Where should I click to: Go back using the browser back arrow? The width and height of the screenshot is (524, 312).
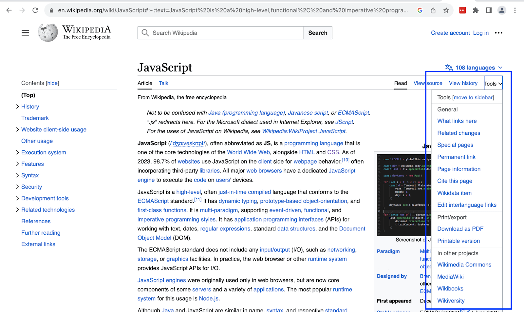pos(9,10)
